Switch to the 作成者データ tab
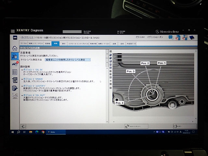 [x=131, y=44]
